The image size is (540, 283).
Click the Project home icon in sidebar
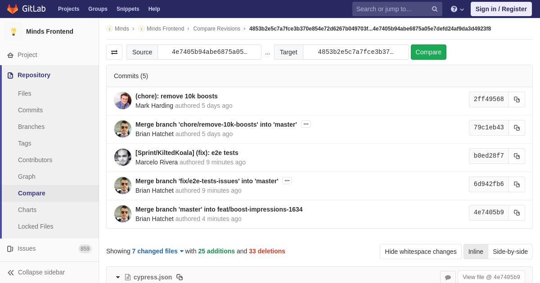10,55
